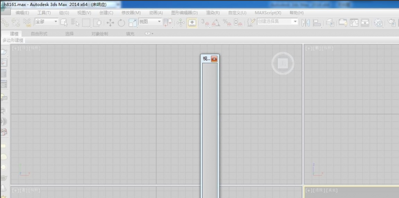The image size is (399, 198).
Task: Open the 动画(A) menu
Action: point(156,13)
